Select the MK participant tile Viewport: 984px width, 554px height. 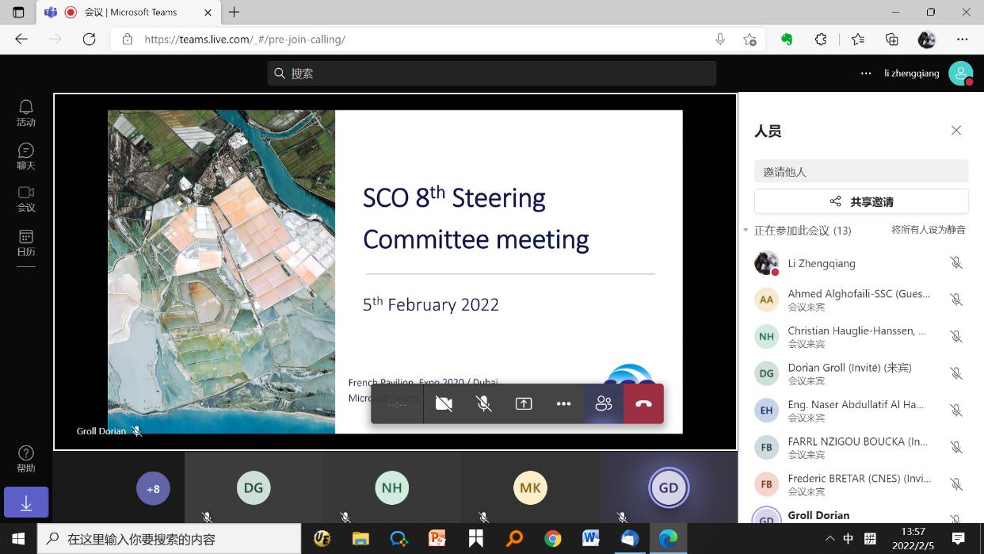coord(530,488)
